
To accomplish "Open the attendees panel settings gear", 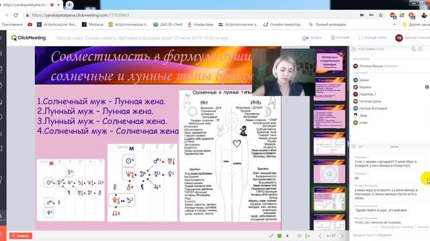I will [x=421, y=49].
